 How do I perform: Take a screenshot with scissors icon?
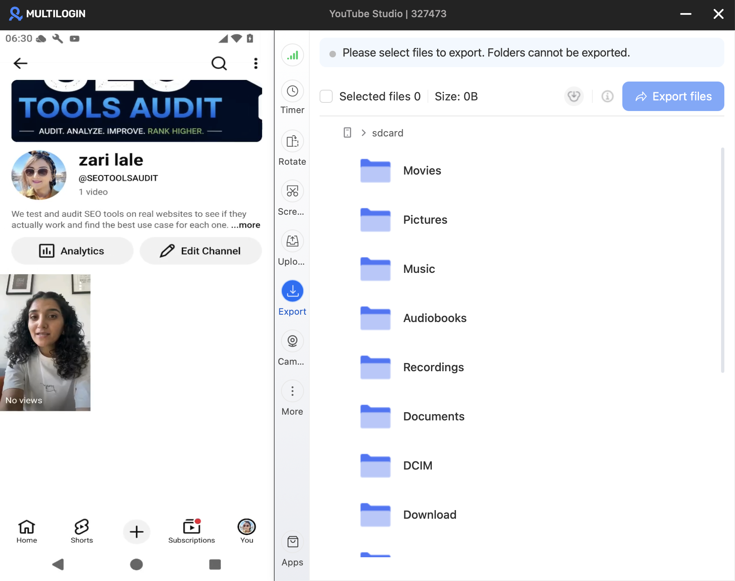click(292, 198)
